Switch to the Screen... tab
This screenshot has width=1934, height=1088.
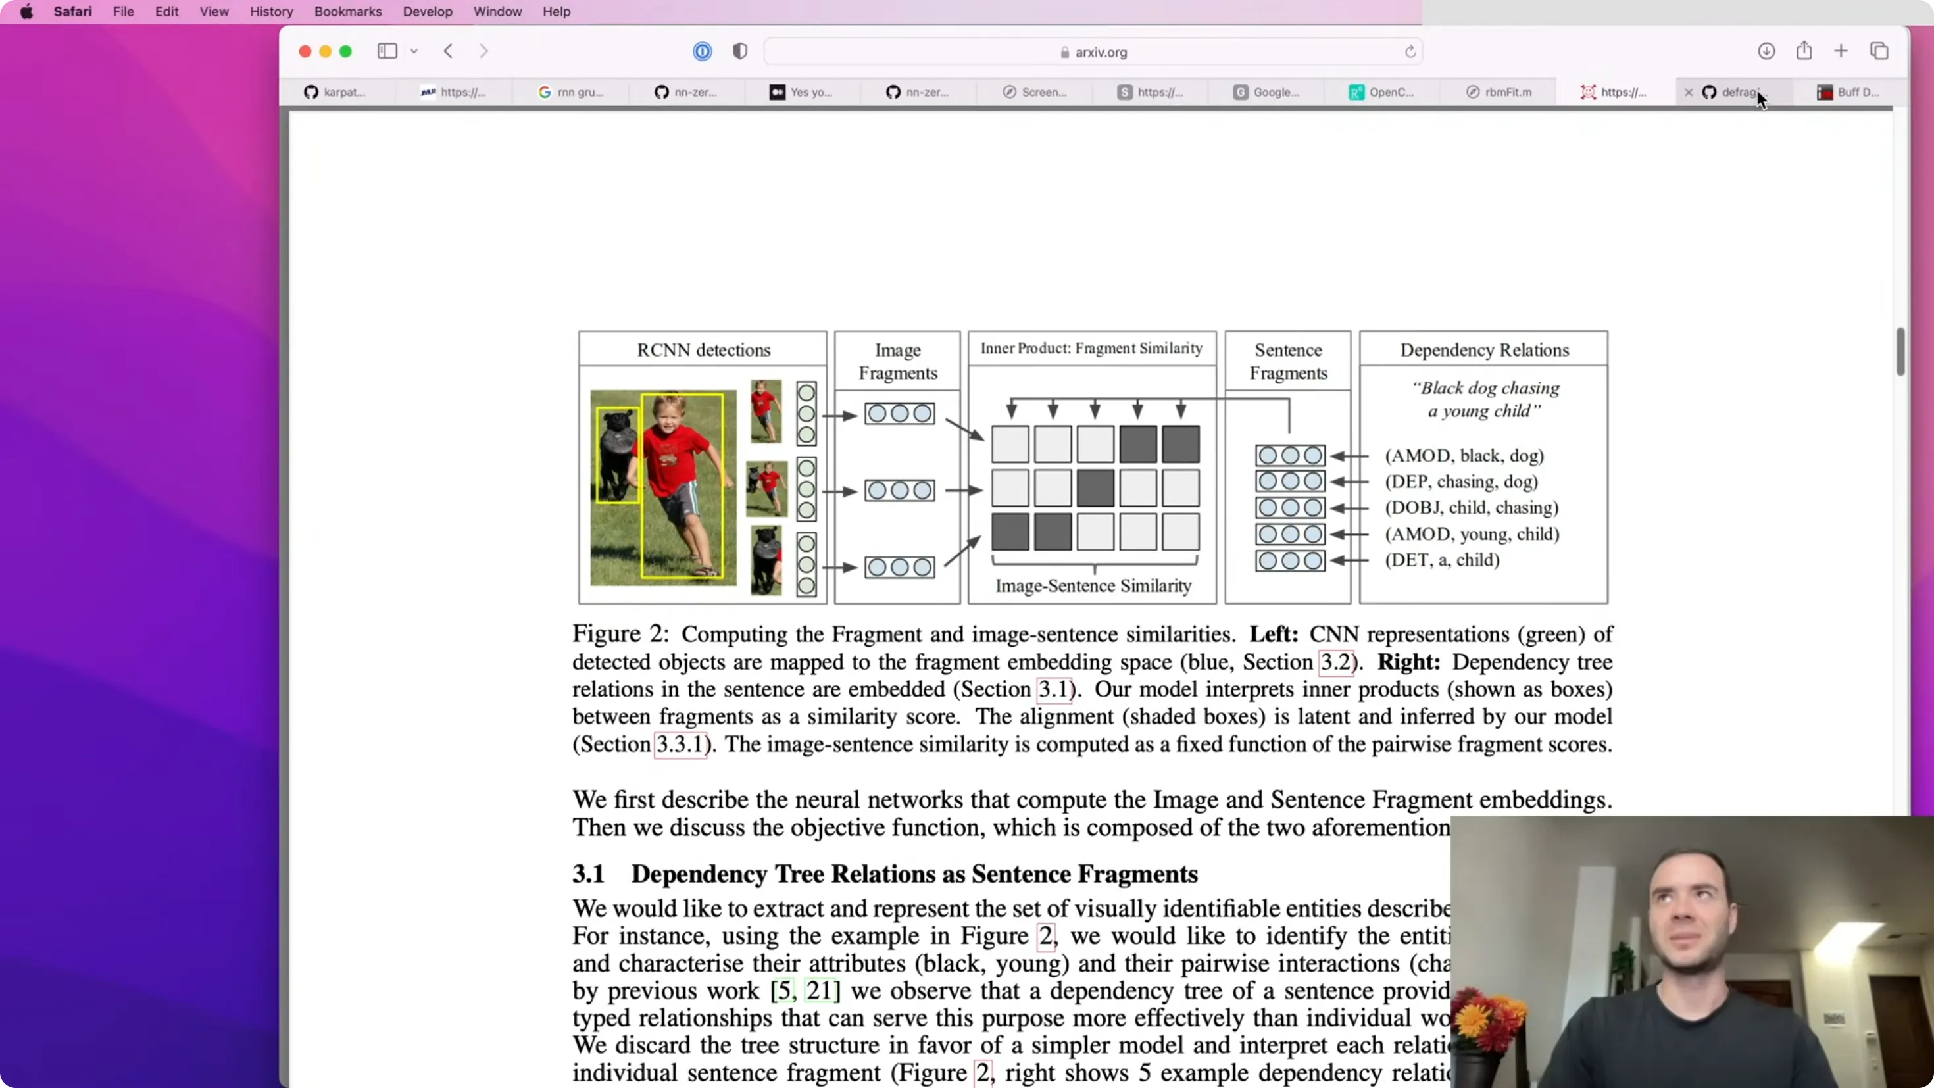1035,91
